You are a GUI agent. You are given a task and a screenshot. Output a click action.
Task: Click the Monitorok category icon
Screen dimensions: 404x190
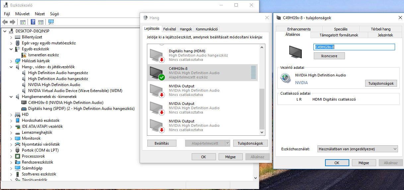click(18, 138)
